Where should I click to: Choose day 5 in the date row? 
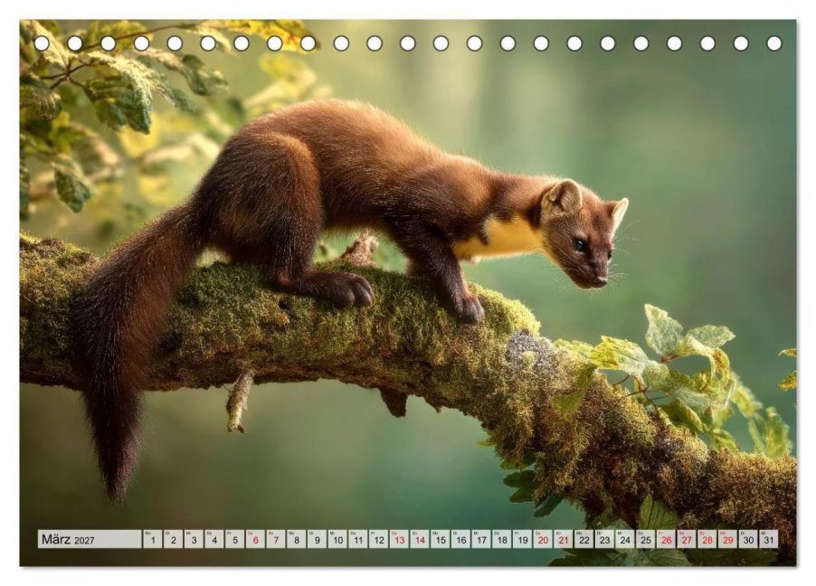[x=234, y=539]
